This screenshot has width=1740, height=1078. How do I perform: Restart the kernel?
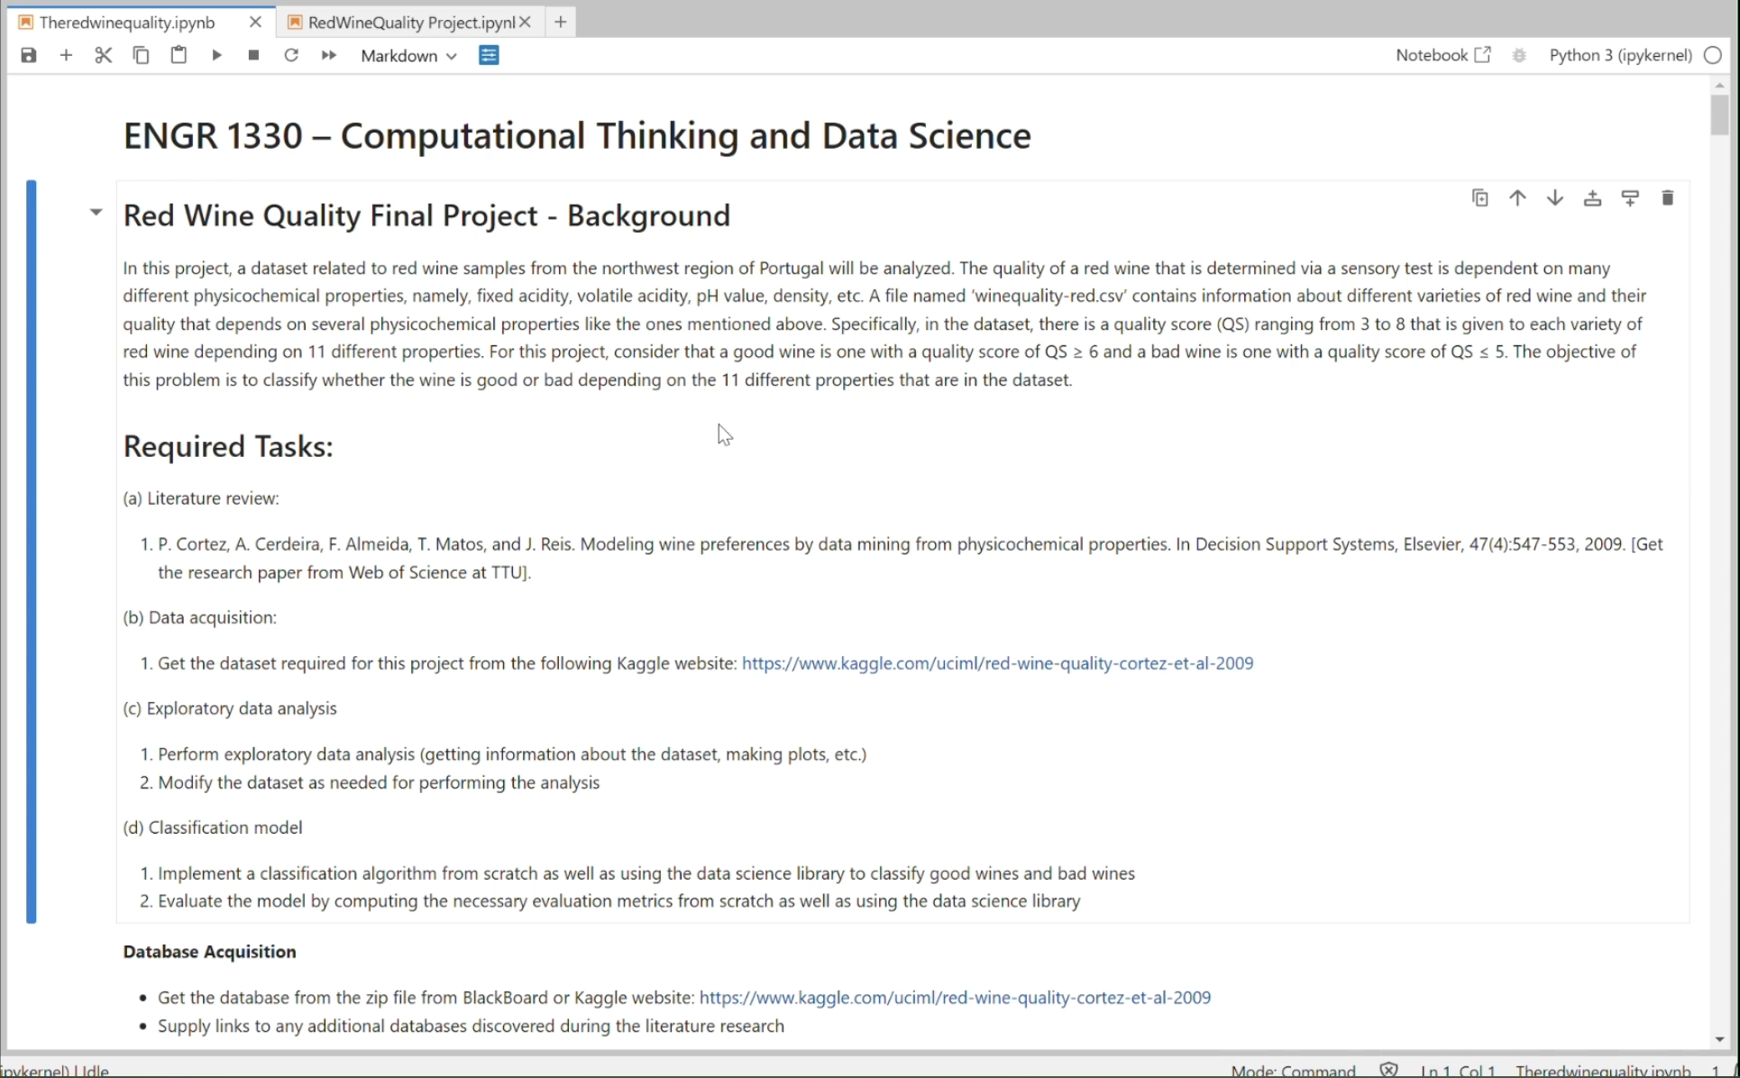pos(291,56)
